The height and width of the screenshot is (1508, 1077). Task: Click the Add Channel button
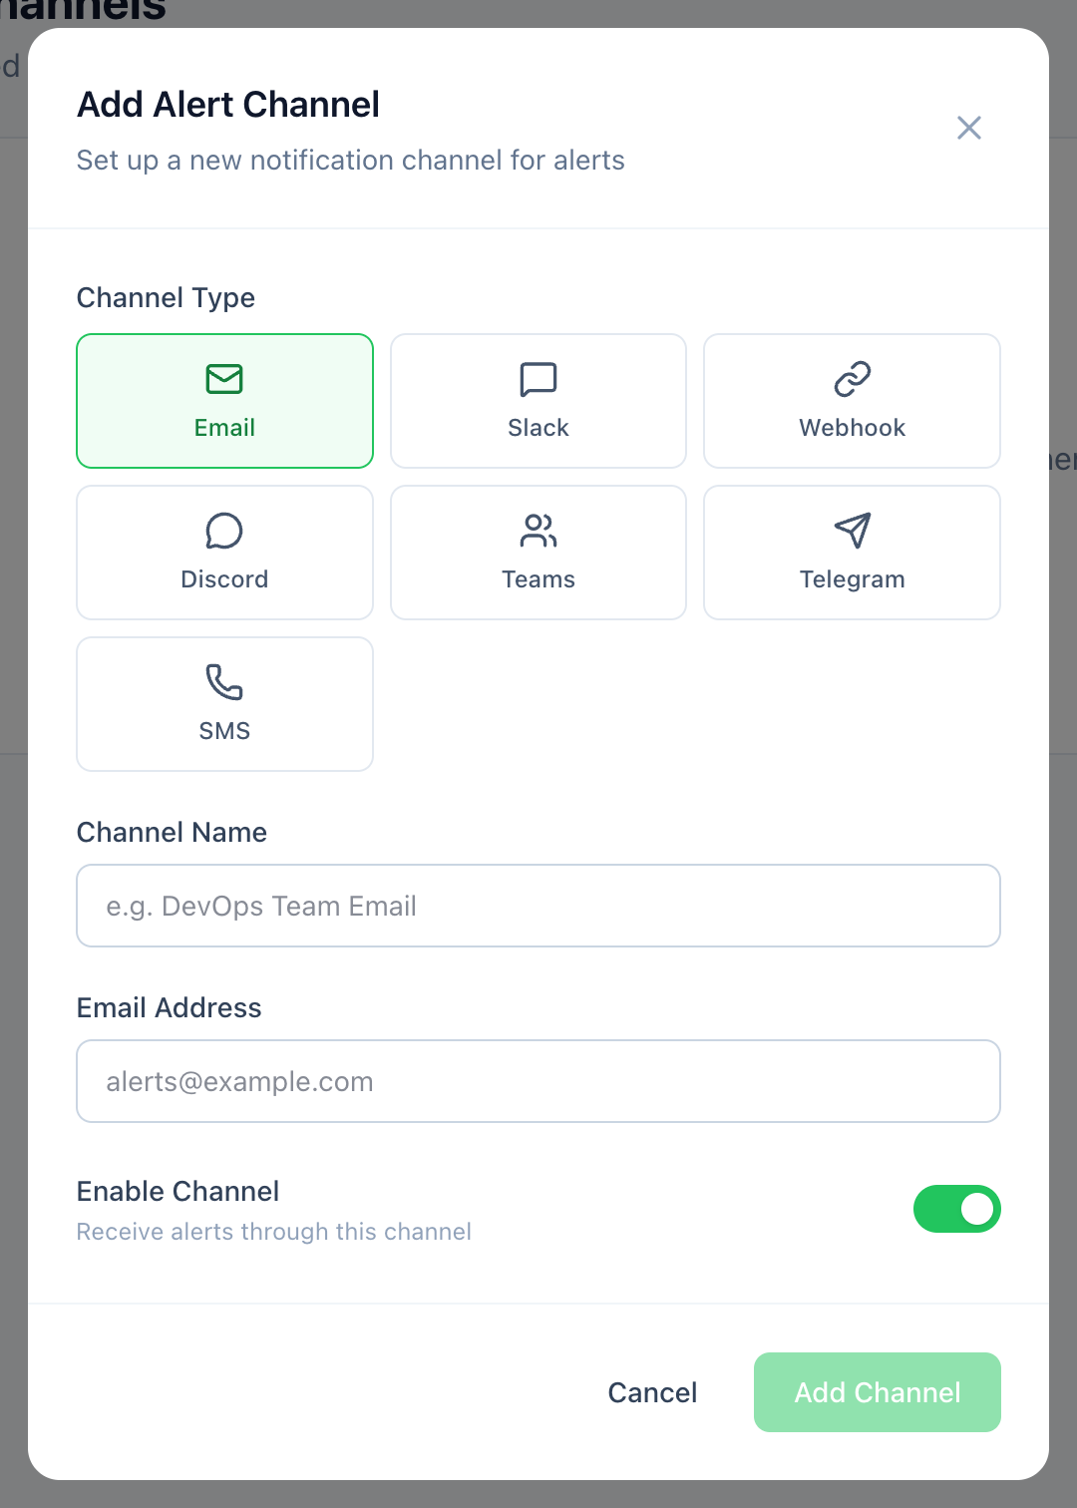tap(878, 1392)
